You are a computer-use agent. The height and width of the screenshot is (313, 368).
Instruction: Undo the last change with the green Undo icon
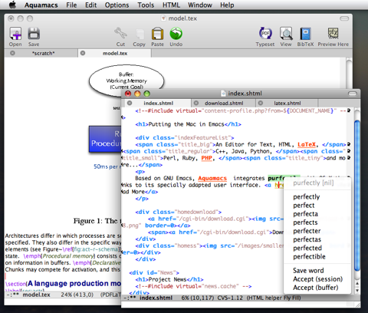176,34
